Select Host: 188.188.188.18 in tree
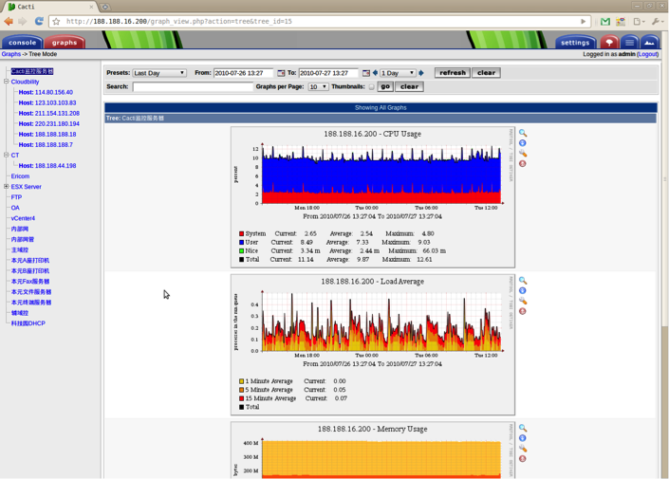Viewport: 669px width, 479px height. coord(47,134)
